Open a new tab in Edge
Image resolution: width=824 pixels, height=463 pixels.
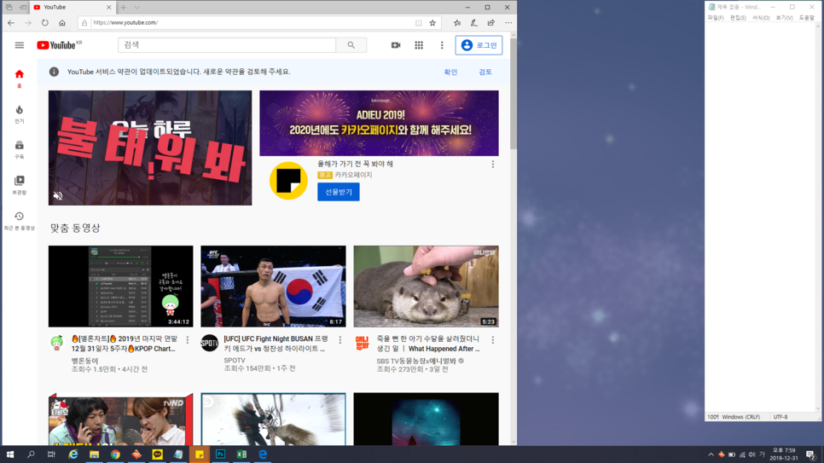pyautogui.click(x=123, y=8)
